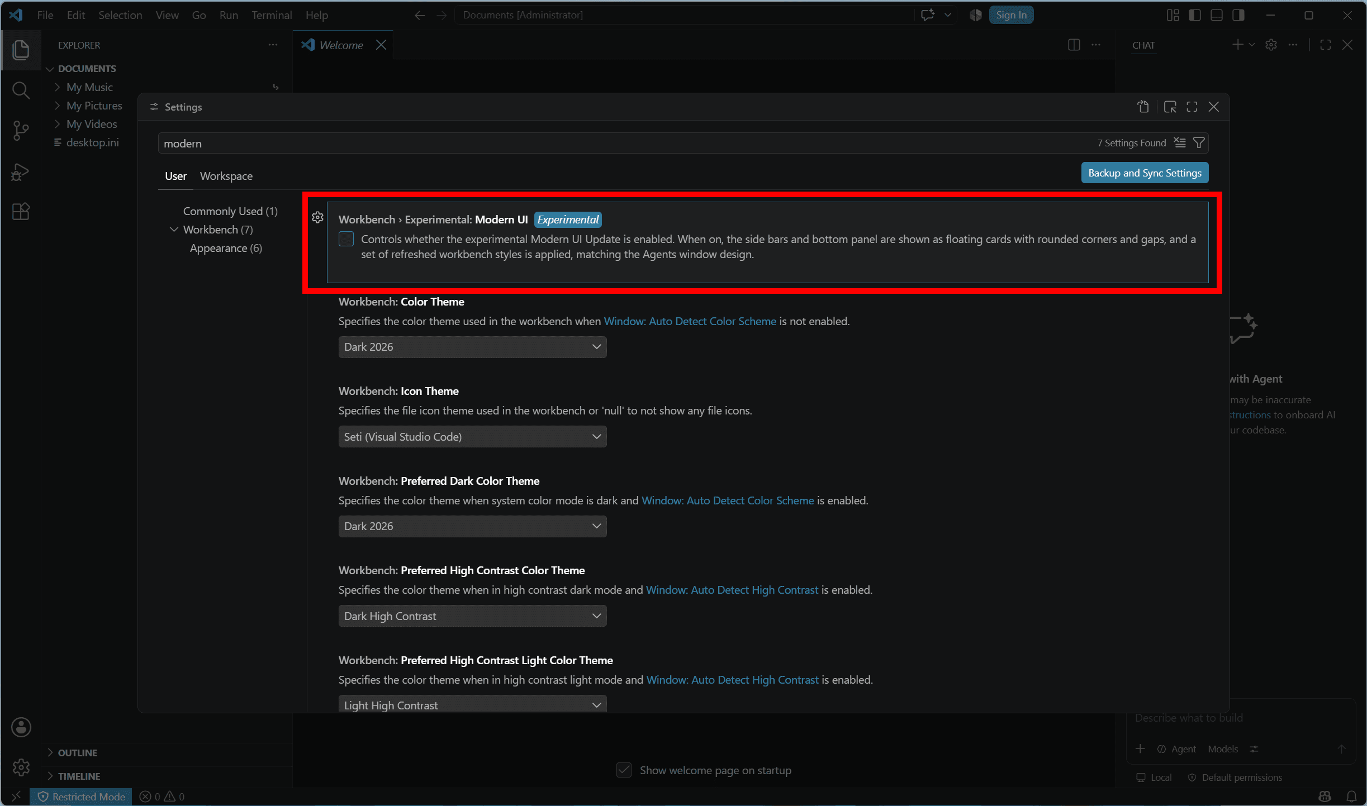The width and height of the screenshot is (1367, 806).
Task: Click the Documents [Administrator] command center box
Action: [685, 15]
